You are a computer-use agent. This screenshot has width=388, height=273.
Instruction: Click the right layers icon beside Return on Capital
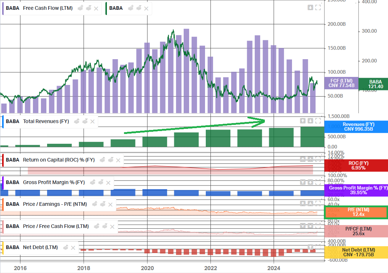(110, 160)
